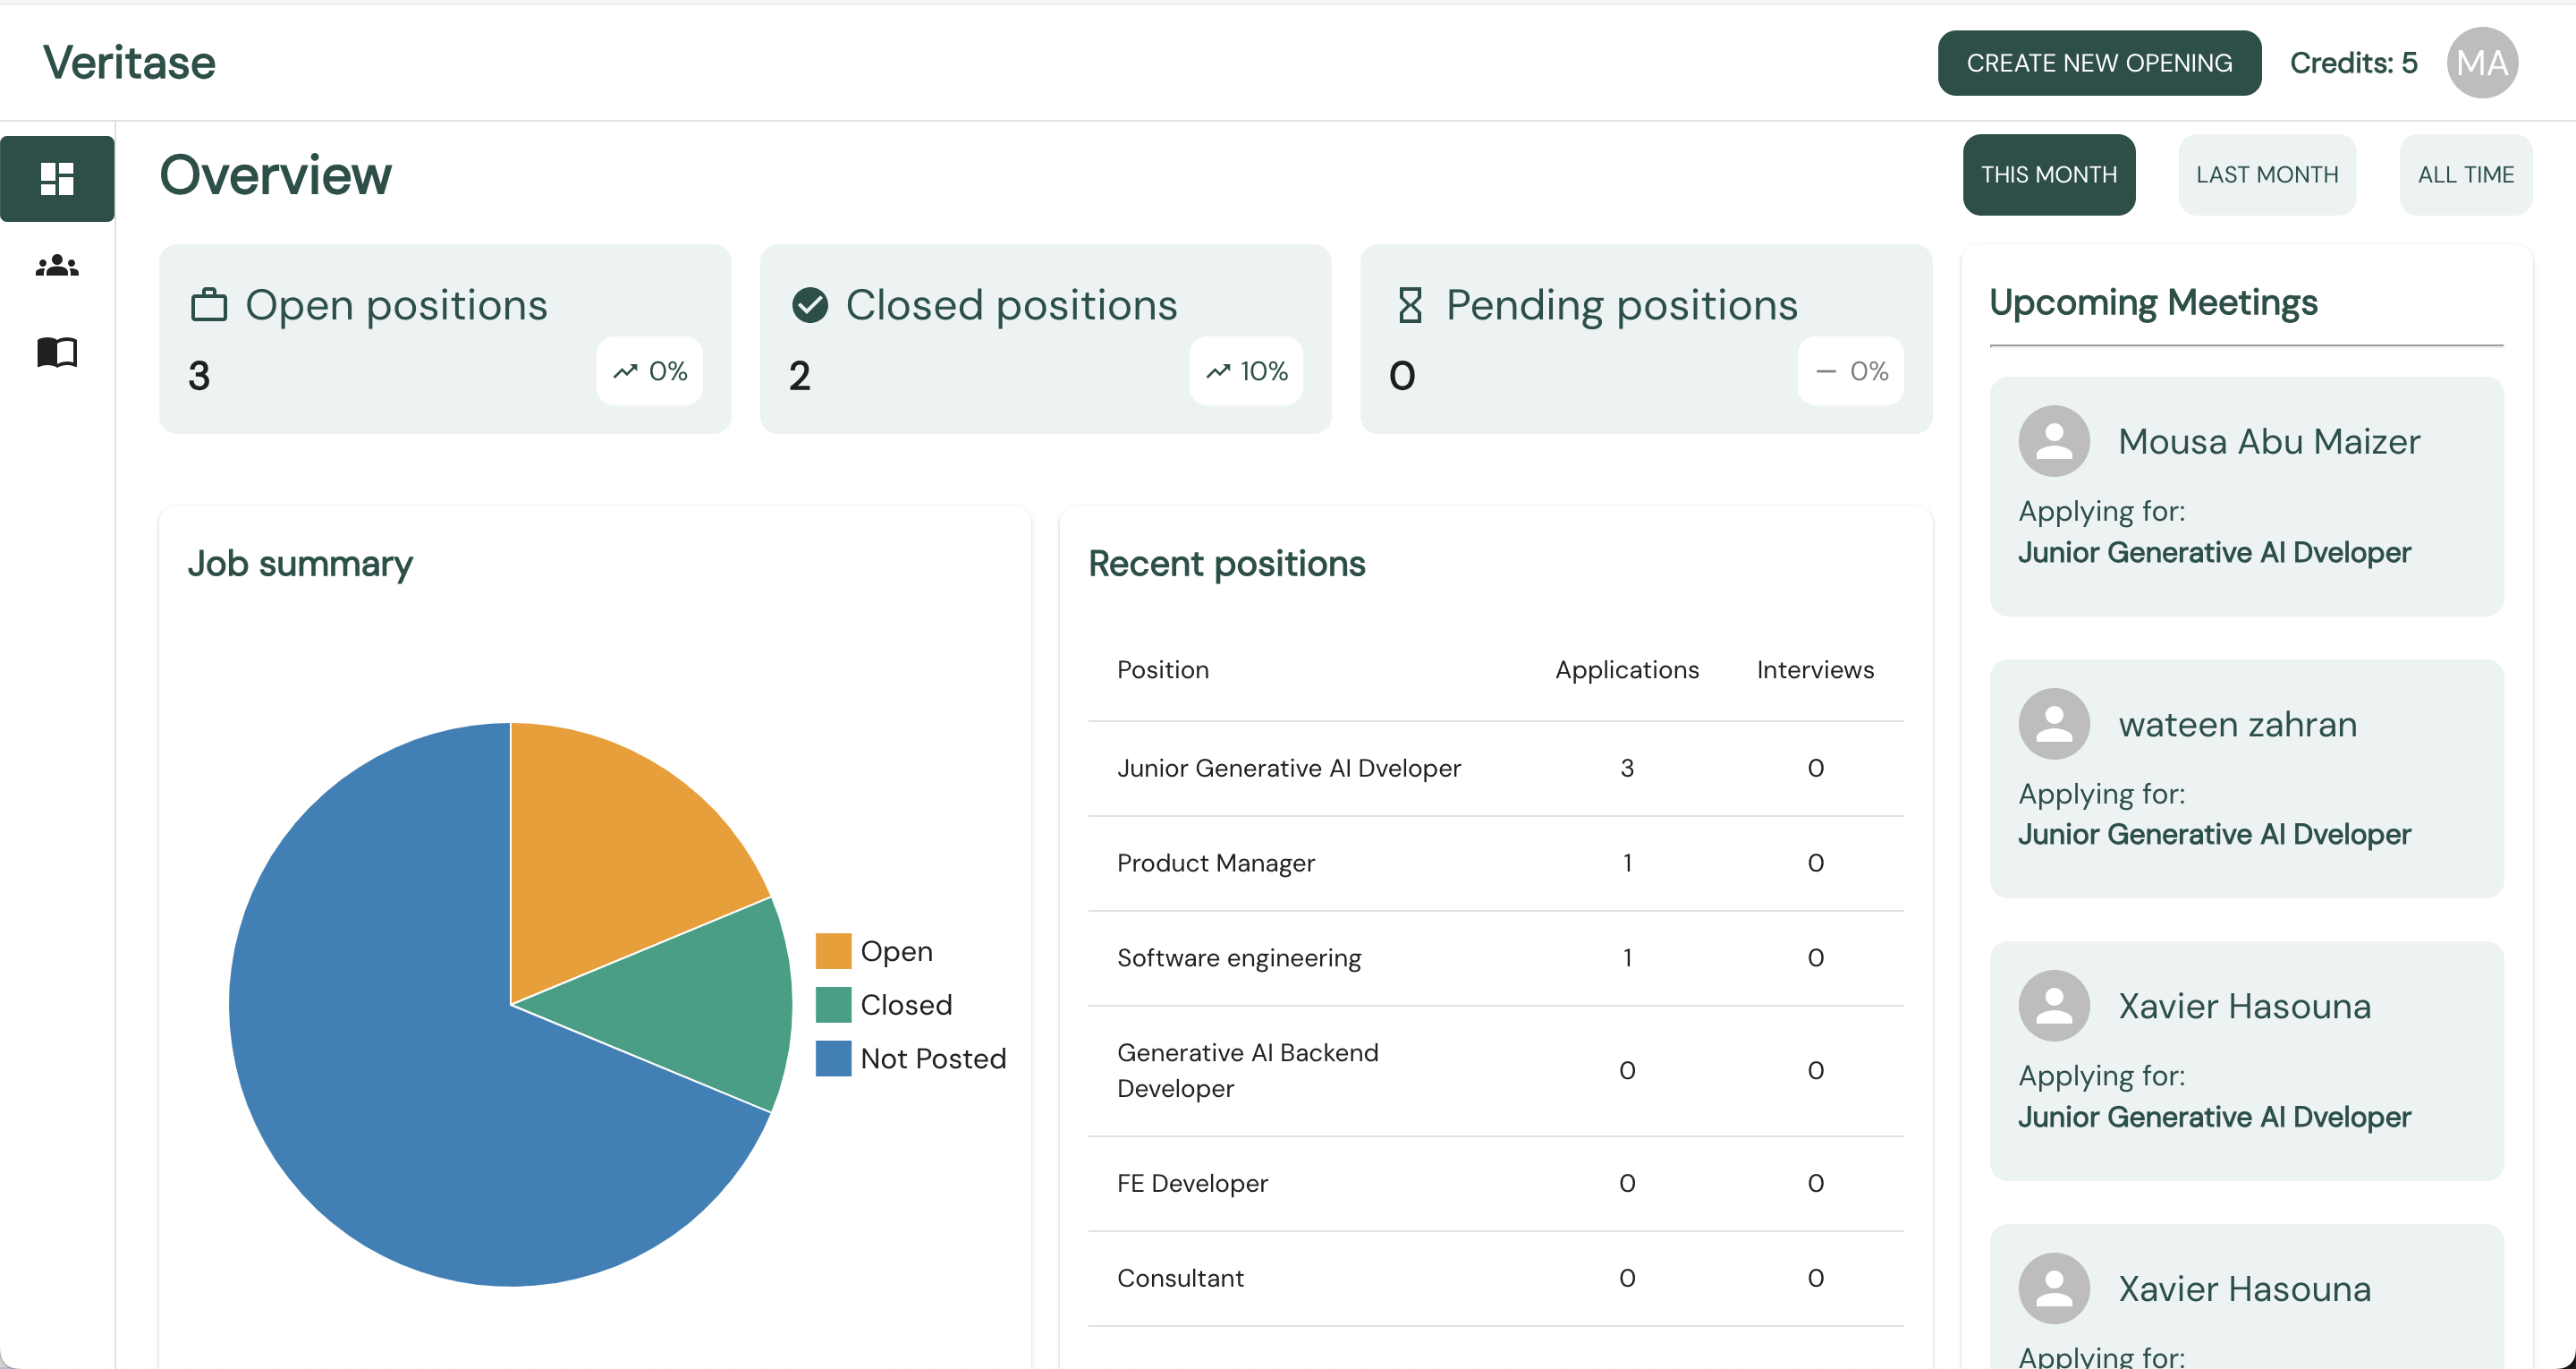Click the Closed positions card title

[1011, 305]
